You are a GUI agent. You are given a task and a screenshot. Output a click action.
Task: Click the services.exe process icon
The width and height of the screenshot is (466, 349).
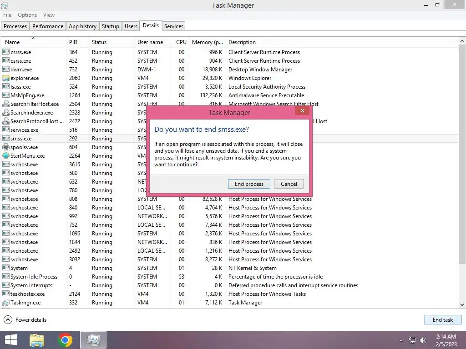pos(5,130)
